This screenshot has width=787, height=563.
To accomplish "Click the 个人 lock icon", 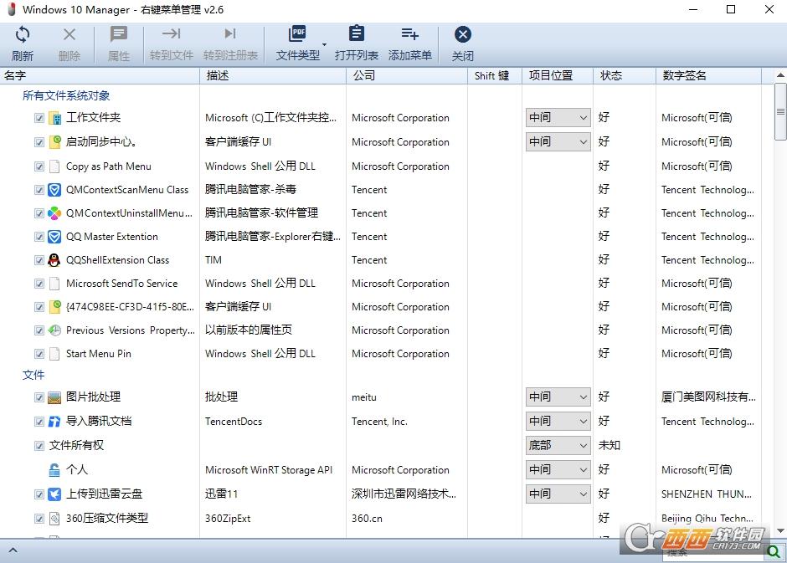I will [54, 470].
